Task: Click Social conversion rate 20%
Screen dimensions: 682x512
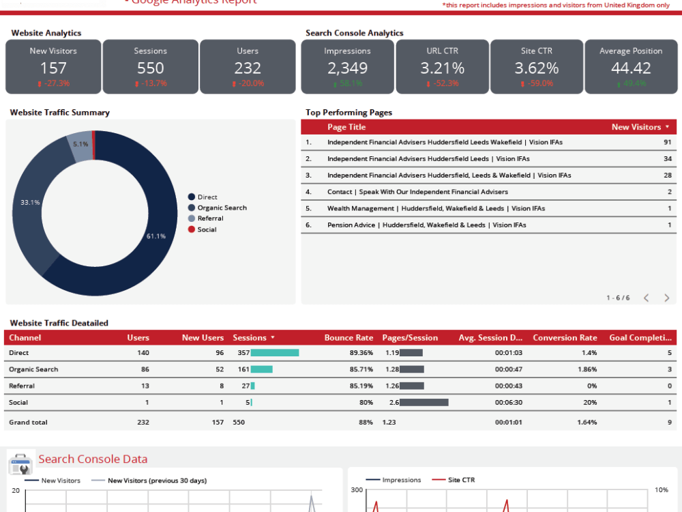Action: (590, 402)
